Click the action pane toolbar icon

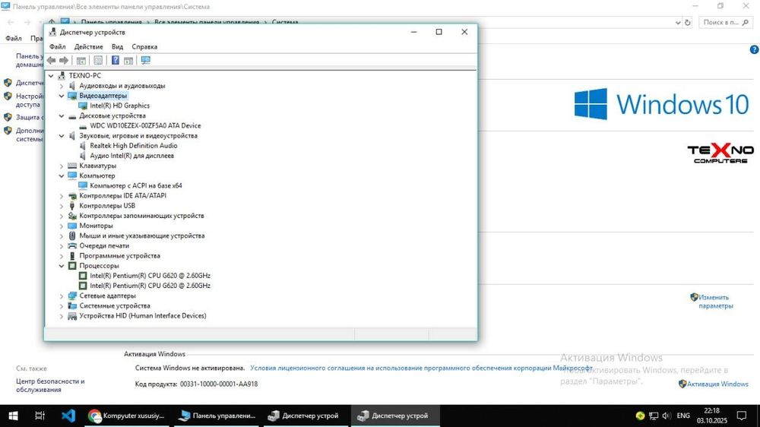coord(128,60)
